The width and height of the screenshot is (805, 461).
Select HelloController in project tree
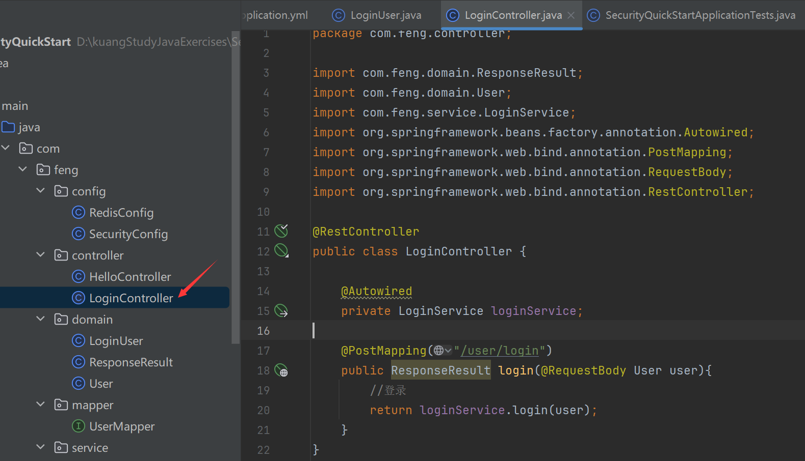click(130, 276)
